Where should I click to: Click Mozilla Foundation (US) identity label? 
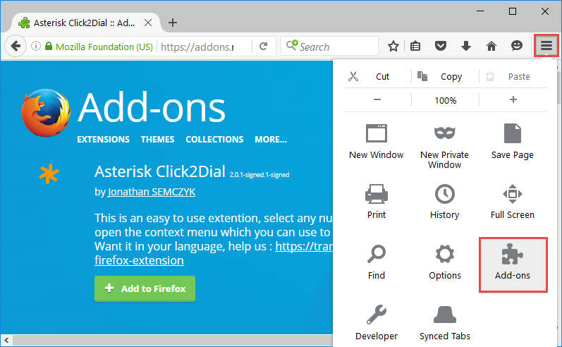point(104,47)
